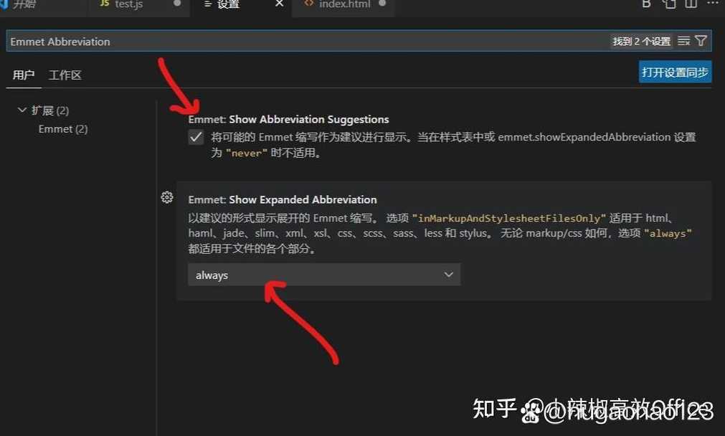
Task: Switch to 工作区 settings scope tab
Action: pyautogui.click(x=65, y=75)
